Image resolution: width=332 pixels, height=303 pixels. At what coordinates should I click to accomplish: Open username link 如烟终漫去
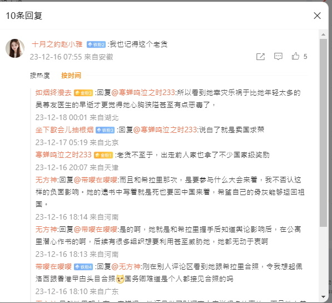(53, 93)
